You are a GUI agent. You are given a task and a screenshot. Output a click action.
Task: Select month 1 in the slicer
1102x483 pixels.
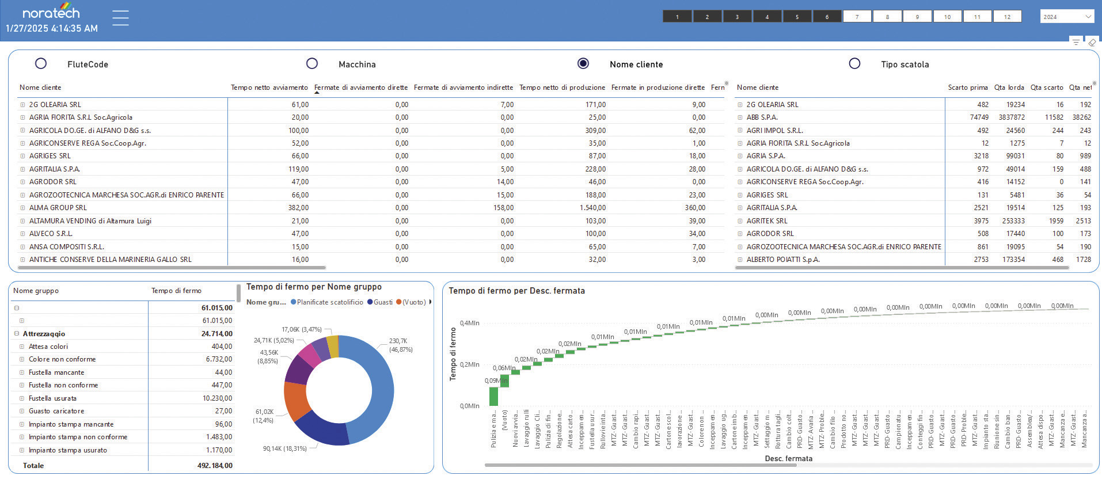pyautogui.click(x=677, y=17)
